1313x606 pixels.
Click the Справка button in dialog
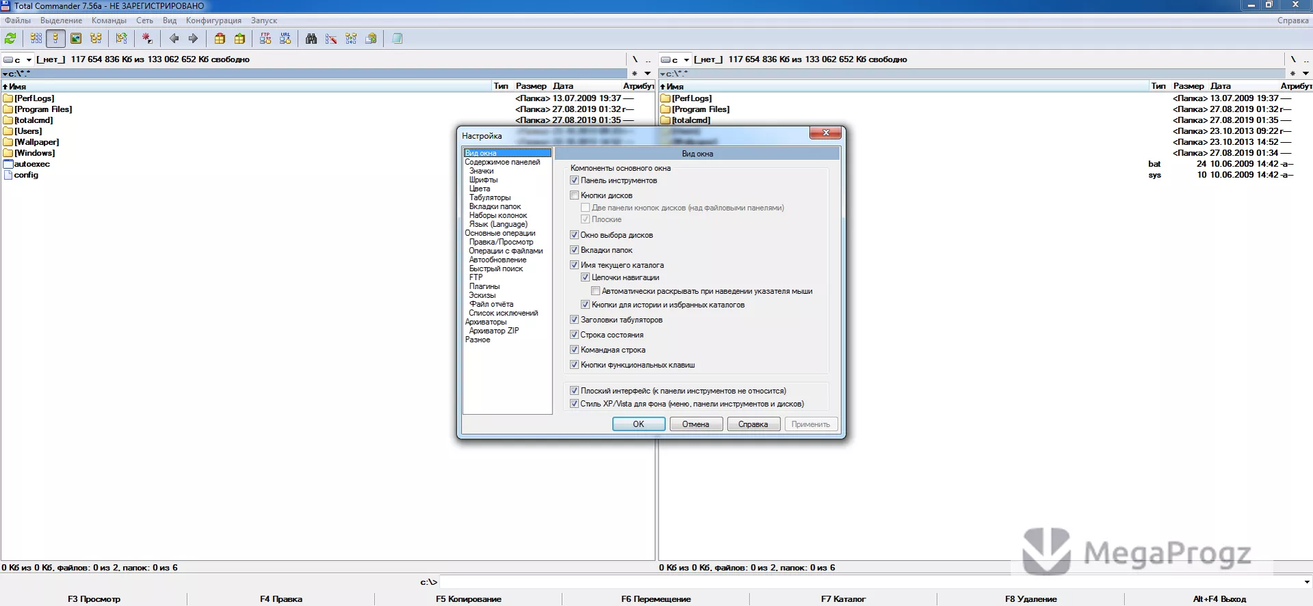click(x=753, y=424)
